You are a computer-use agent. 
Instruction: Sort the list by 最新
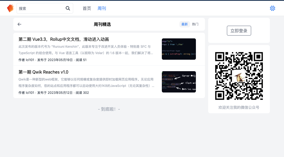[x=184, y=24]
